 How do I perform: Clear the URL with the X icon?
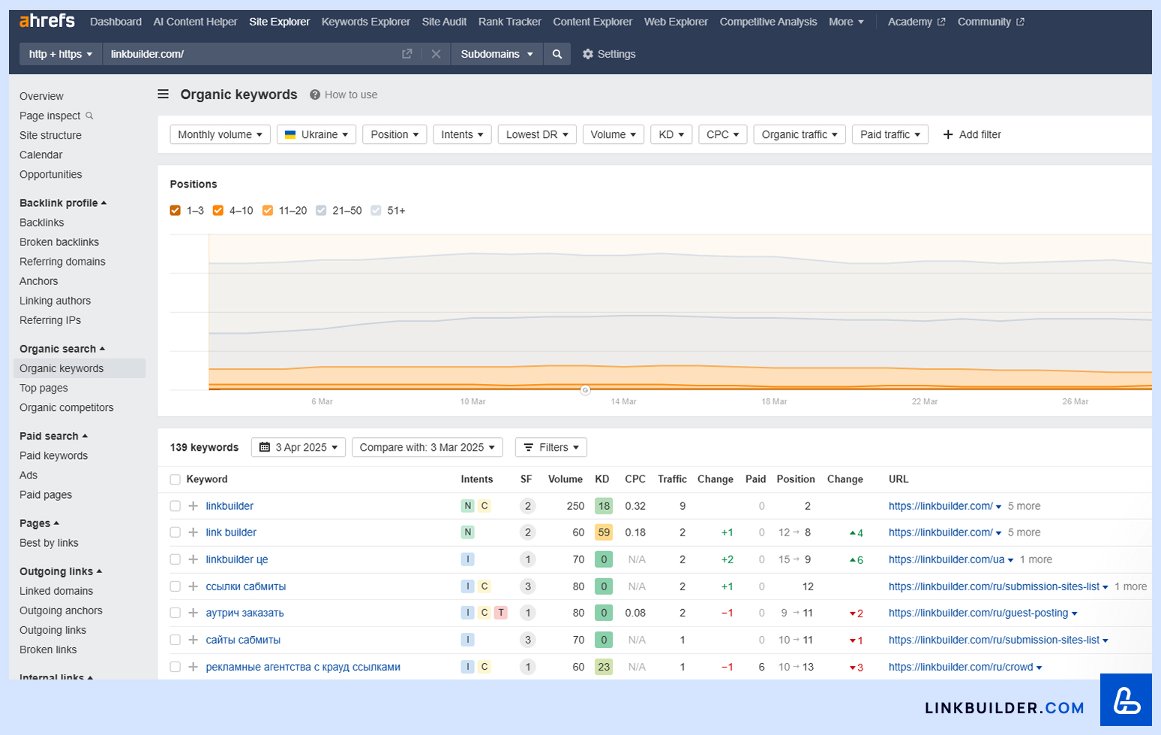click(436, 54)
